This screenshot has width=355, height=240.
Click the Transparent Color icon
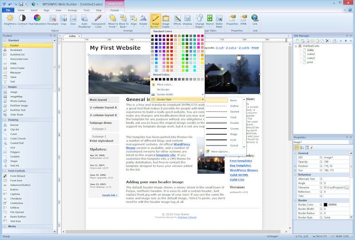[x=98, y=20]
